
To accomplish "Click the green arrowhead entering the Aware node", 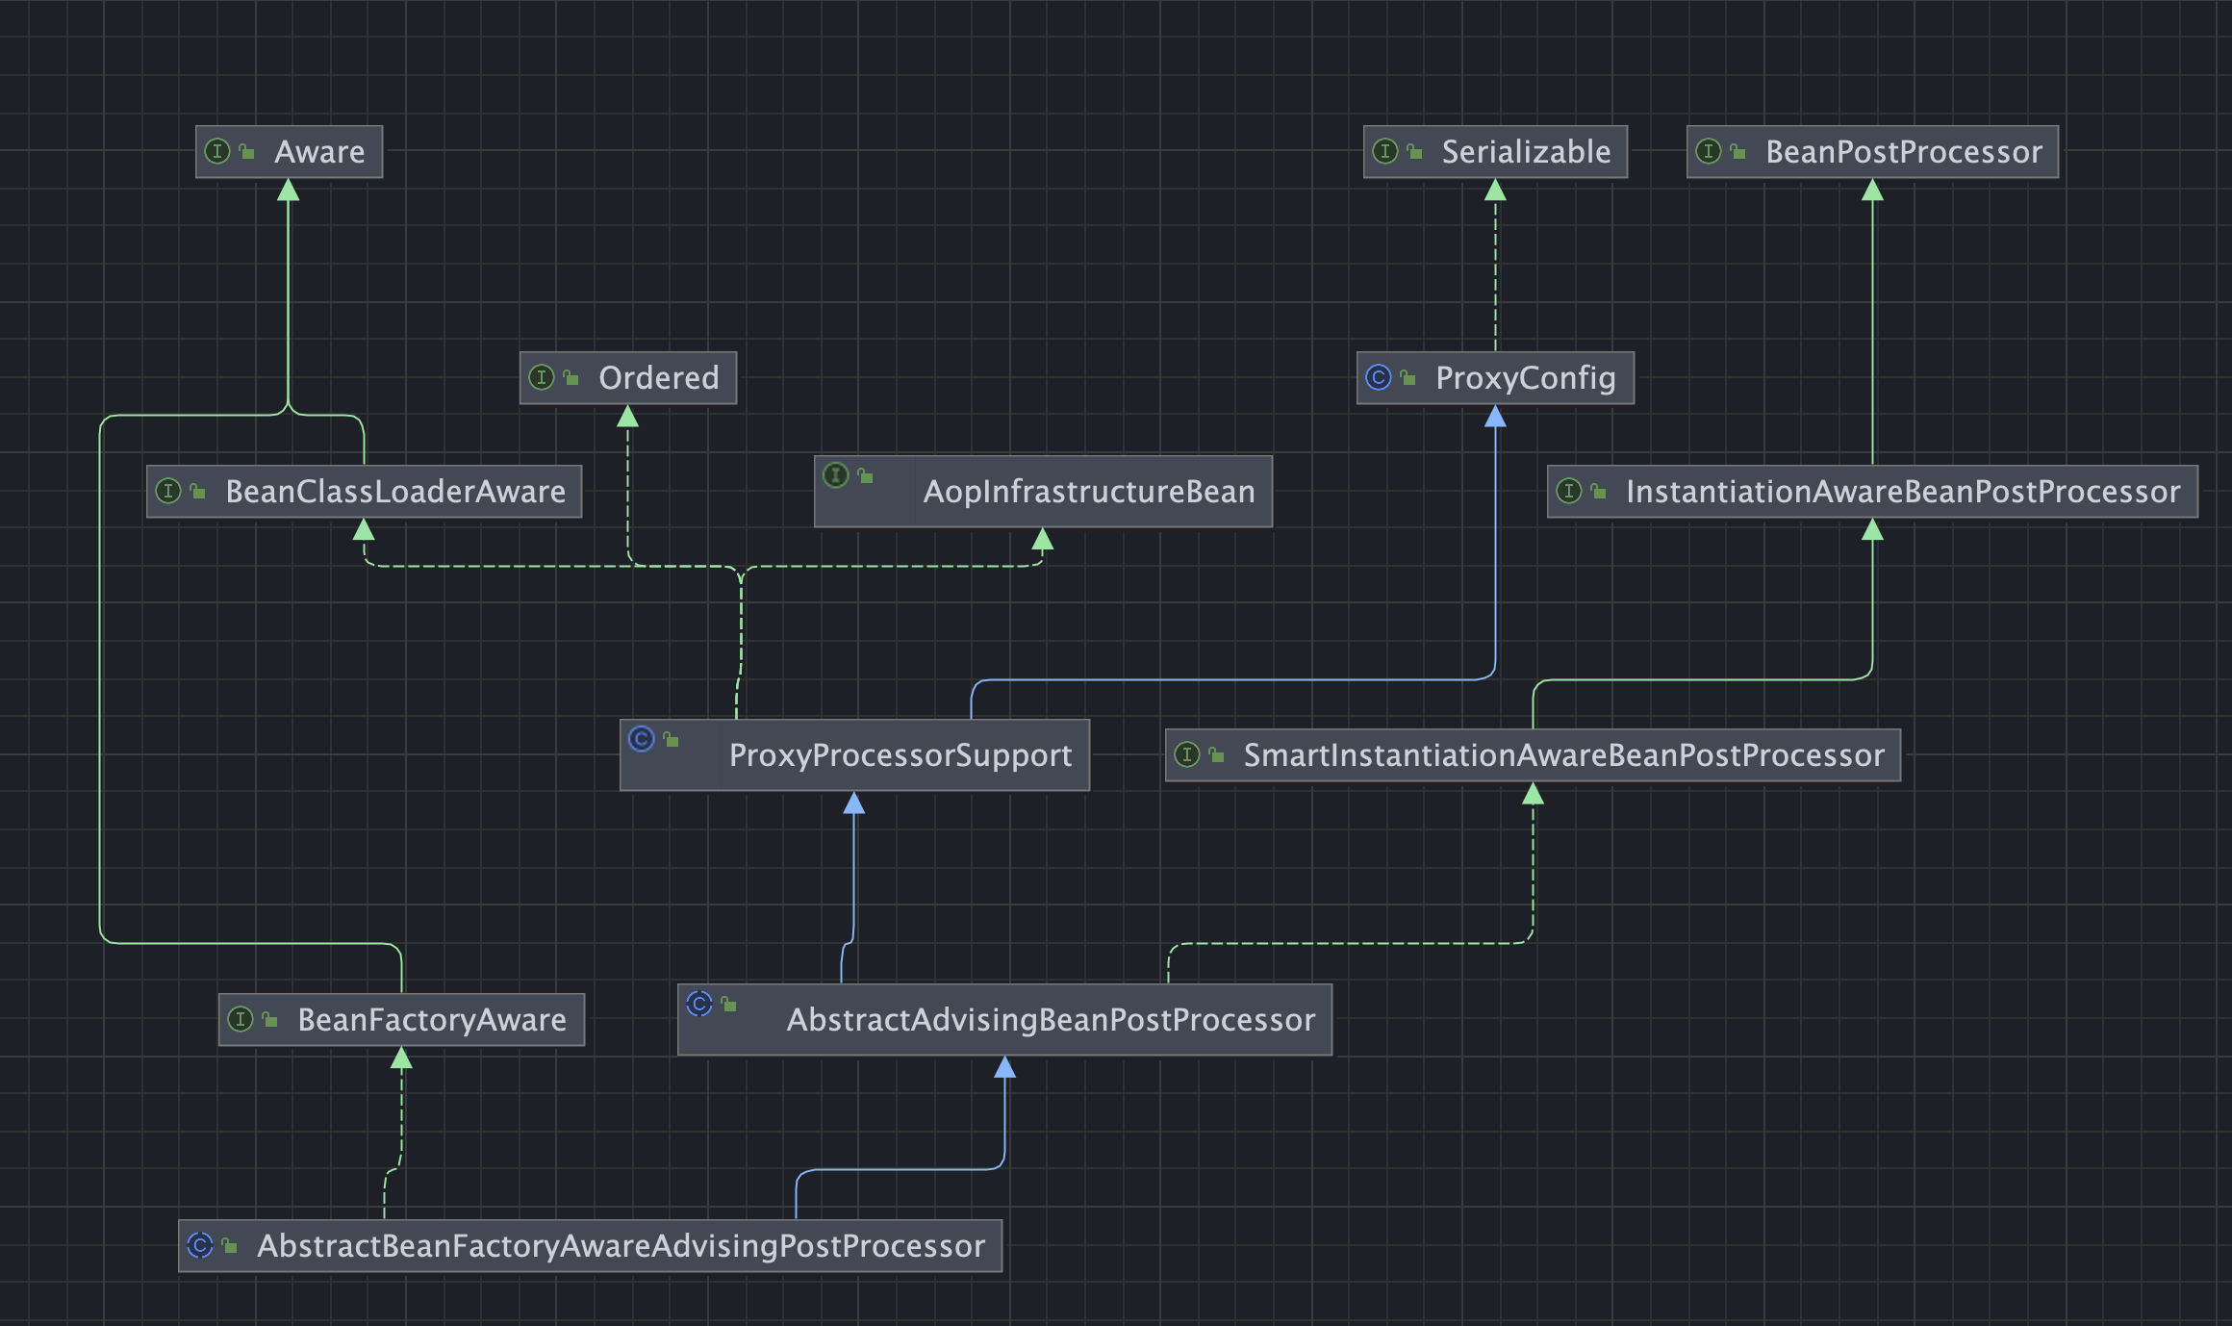I will coord(288,191).
